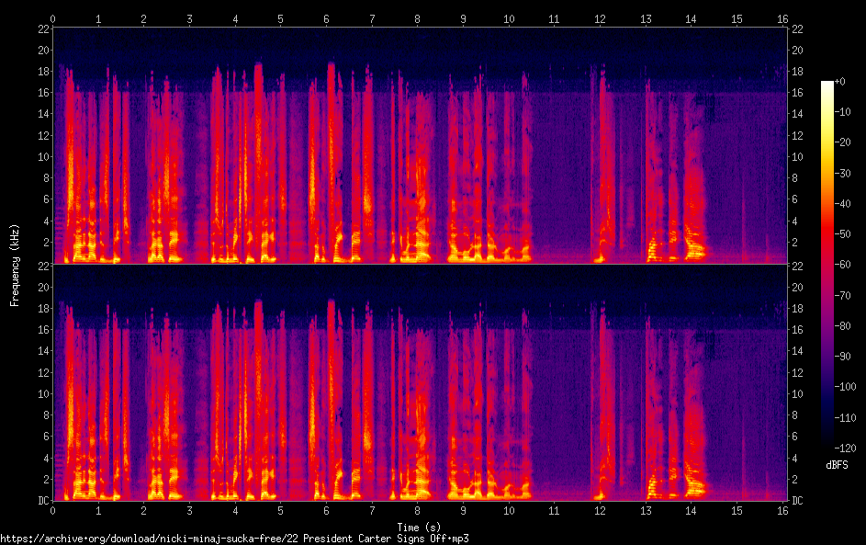Click the 8-second mark on the top time axis
The image size is (866, 545).
[418, 18]
